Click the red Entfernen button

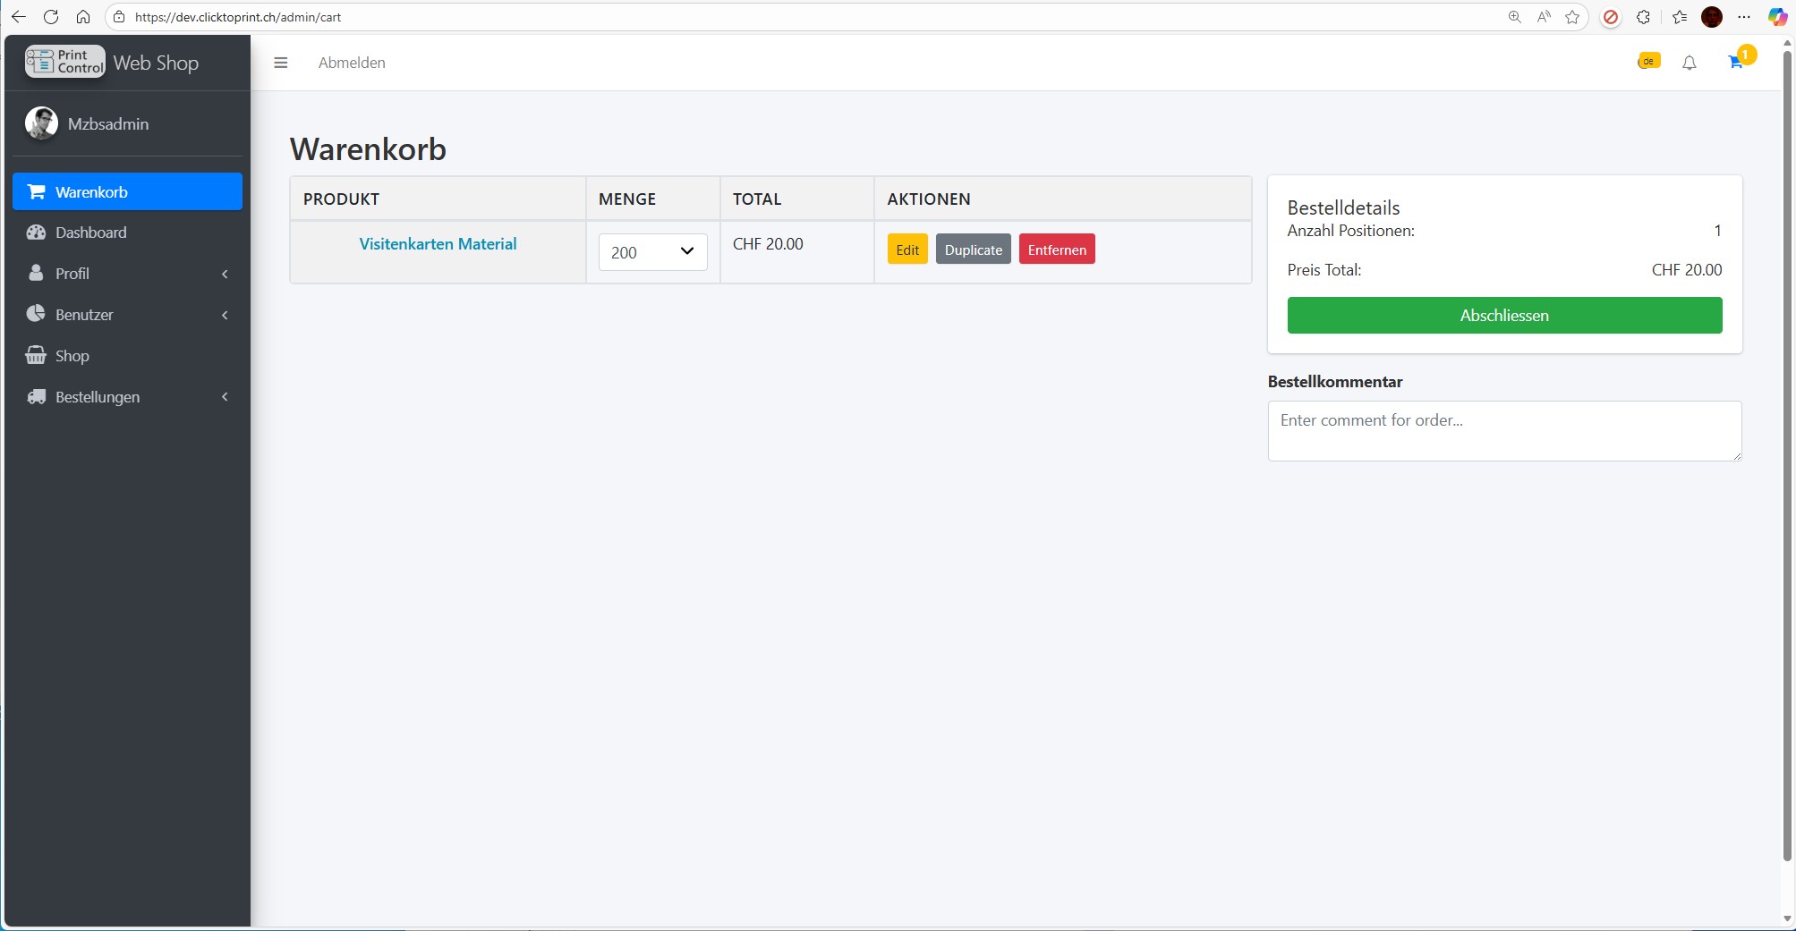coord(1056,250)
